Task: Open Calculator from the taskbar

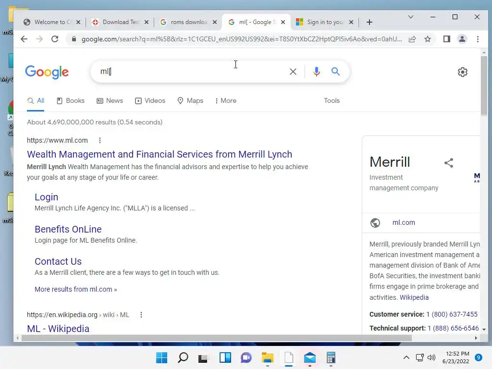Action: pyautogui.click(x=331, y=357)
